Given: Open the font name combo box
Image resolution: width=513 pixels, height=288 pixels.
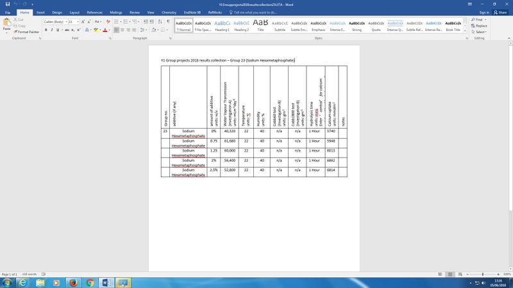Looking at the screenshot, I should [x=55, y=22].
